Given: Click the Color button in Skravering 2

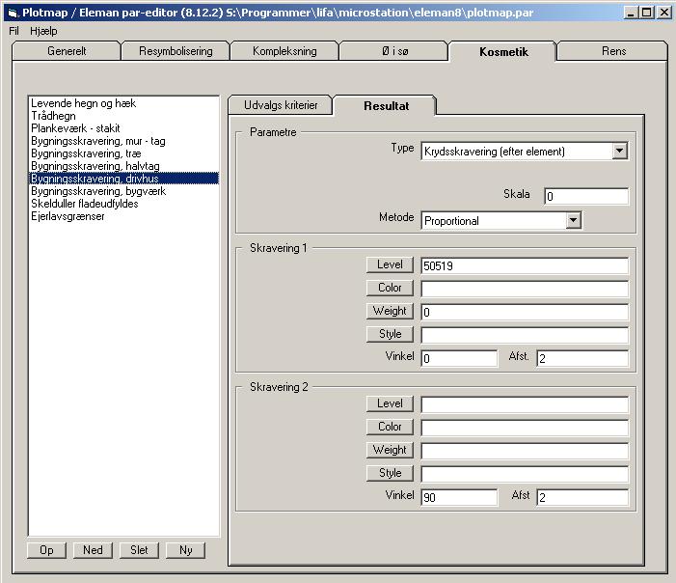Looking at the screenshot, I should click(390, 427).
